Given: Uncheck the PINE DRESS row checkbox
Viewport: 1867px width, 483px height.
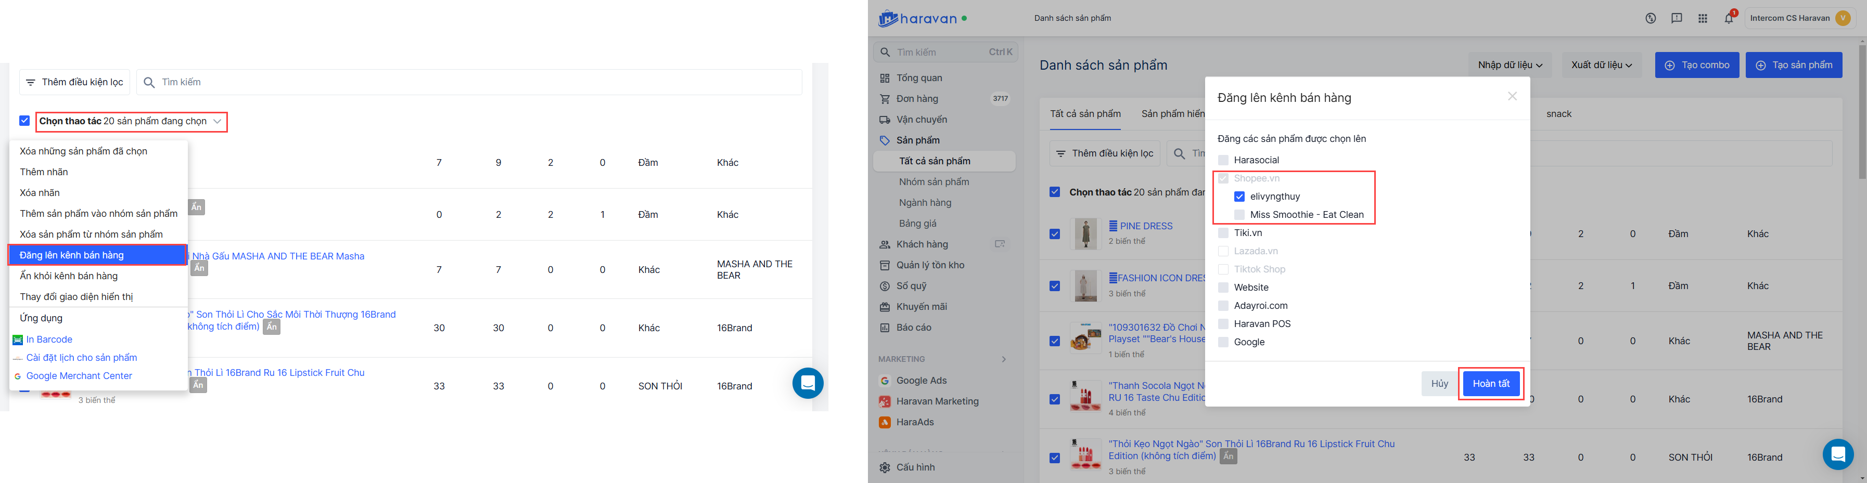Looking at the screenshot, I should pos(1055,234).
